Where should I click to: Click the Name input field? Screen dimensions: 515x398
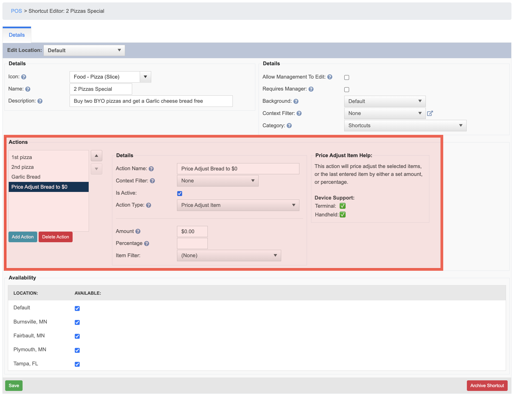click(x=101, y=89)
